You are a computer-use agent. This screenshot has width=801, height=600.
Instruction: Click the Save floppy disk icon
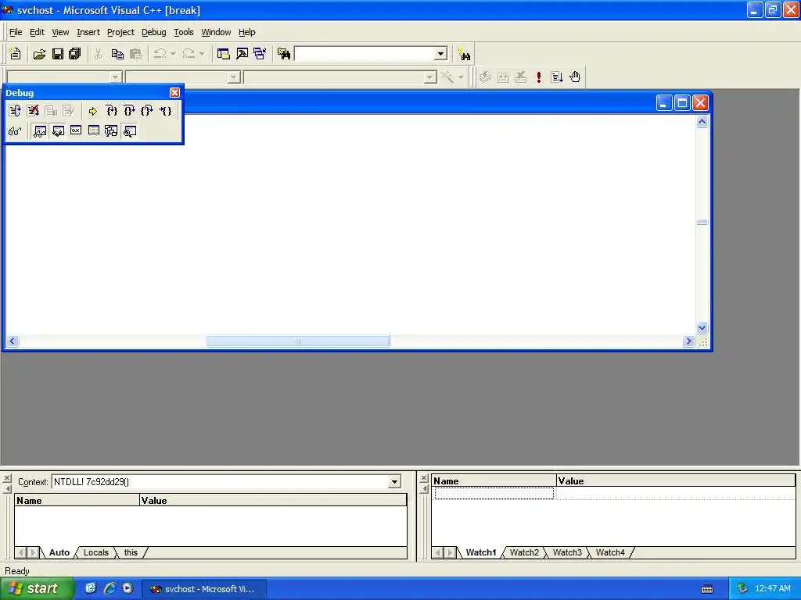58,54
